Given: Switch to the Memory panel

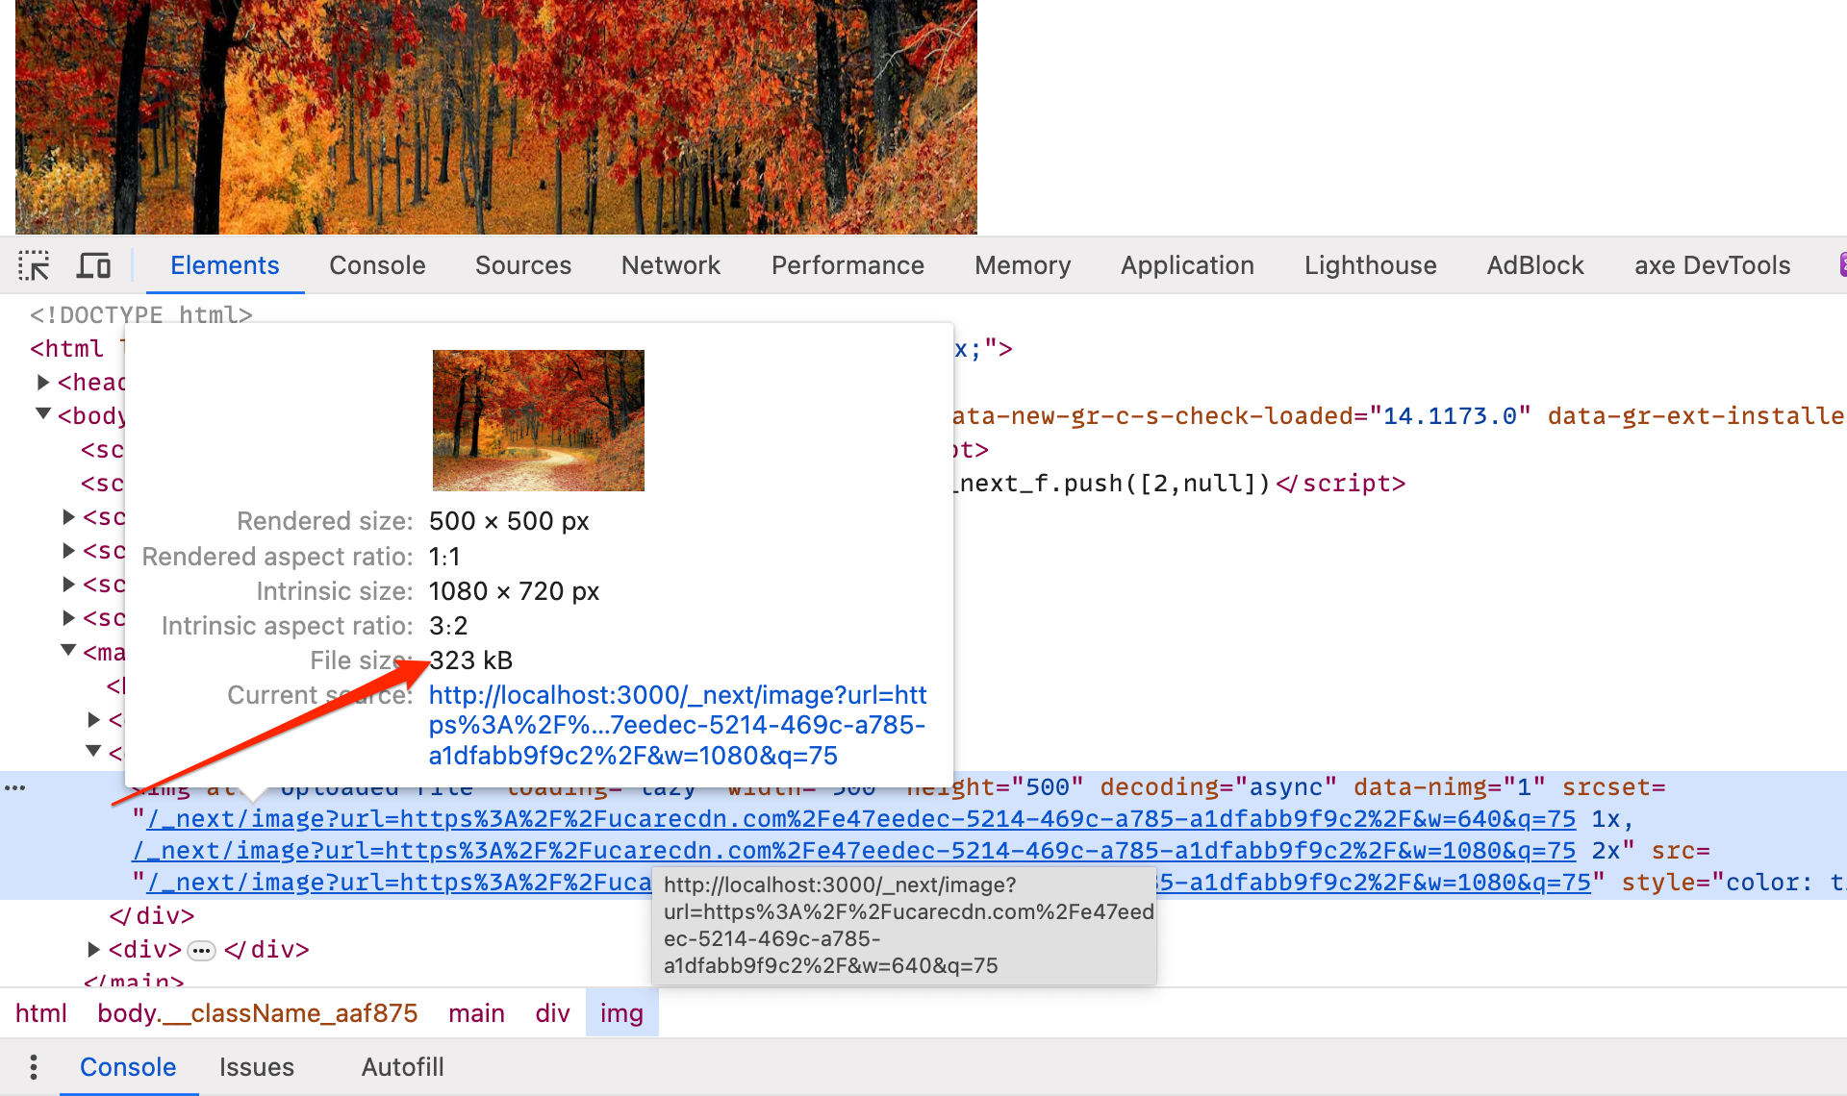Looking at the screenshot, I should pos(1022,264).
